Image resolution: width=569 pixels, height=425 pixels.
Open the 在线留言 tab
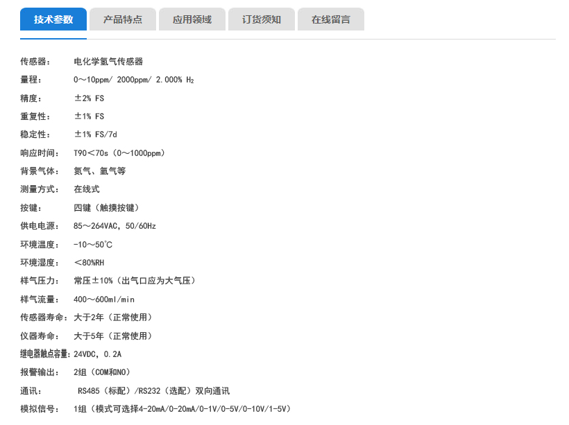pos(331,19)
